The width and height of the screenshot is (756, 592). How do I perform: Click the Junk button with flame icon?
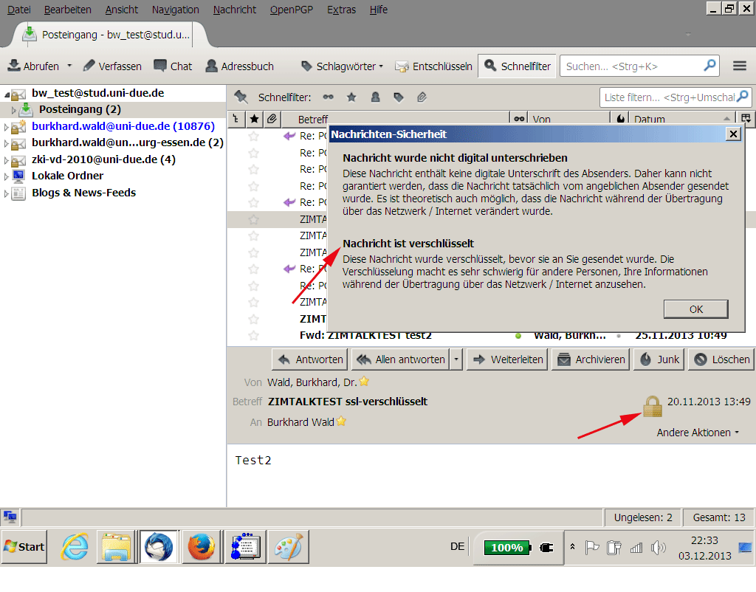[x=659, y=359]
